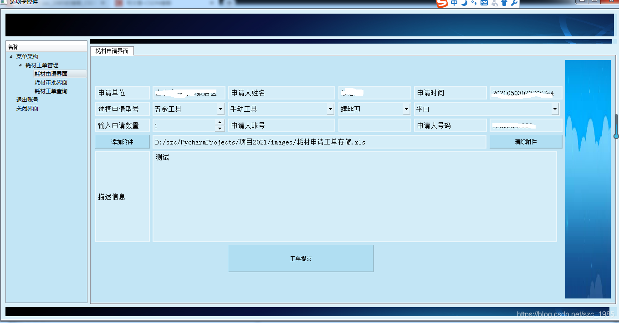This screenshot has height=323, width=619.
Task: Click the IME user account icon
Action: pos(495,3)
